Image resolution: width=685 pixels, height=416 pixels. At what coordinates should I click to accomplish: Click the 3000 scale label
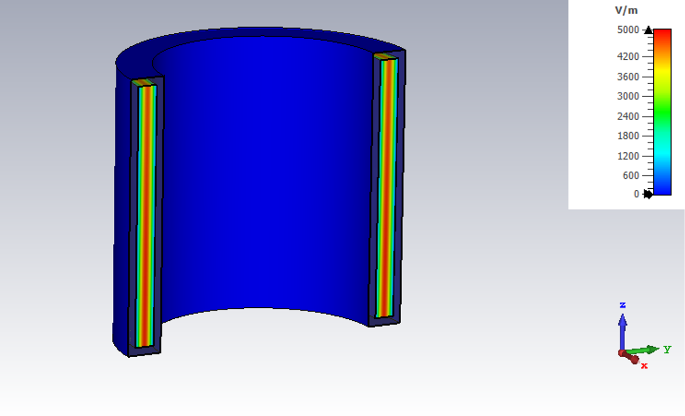pyautogui.click(x=628, y=96)
